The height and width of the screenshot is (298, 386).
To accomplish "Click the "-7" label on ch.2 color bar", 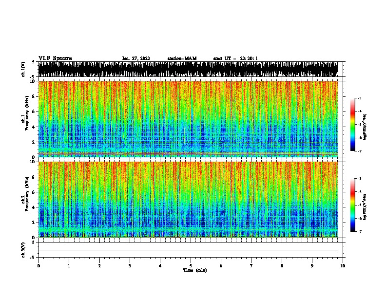I will click(x=359, y=231).
